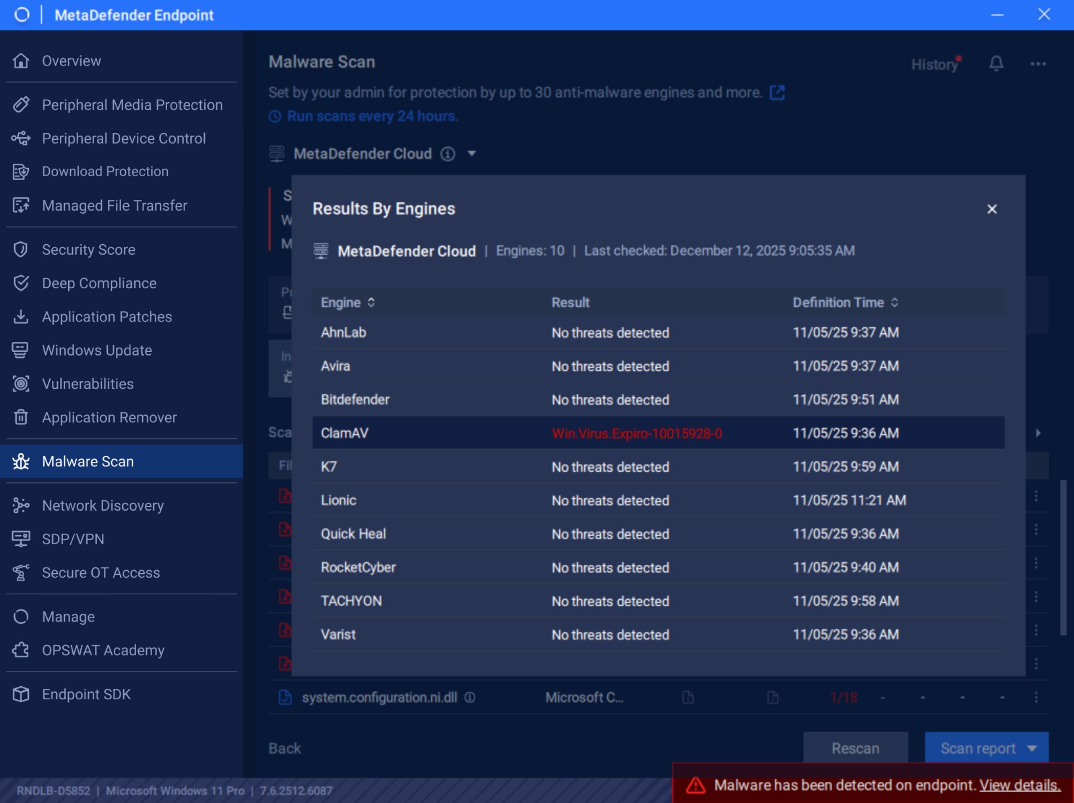The image size is (1074, 803).
Task: Click the ClamAV result row
Action: [x=658, y=433]
